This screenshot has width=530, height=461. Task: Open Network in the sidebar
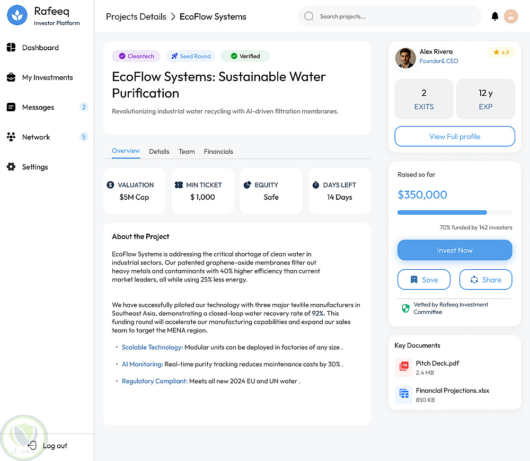[36, 137]
